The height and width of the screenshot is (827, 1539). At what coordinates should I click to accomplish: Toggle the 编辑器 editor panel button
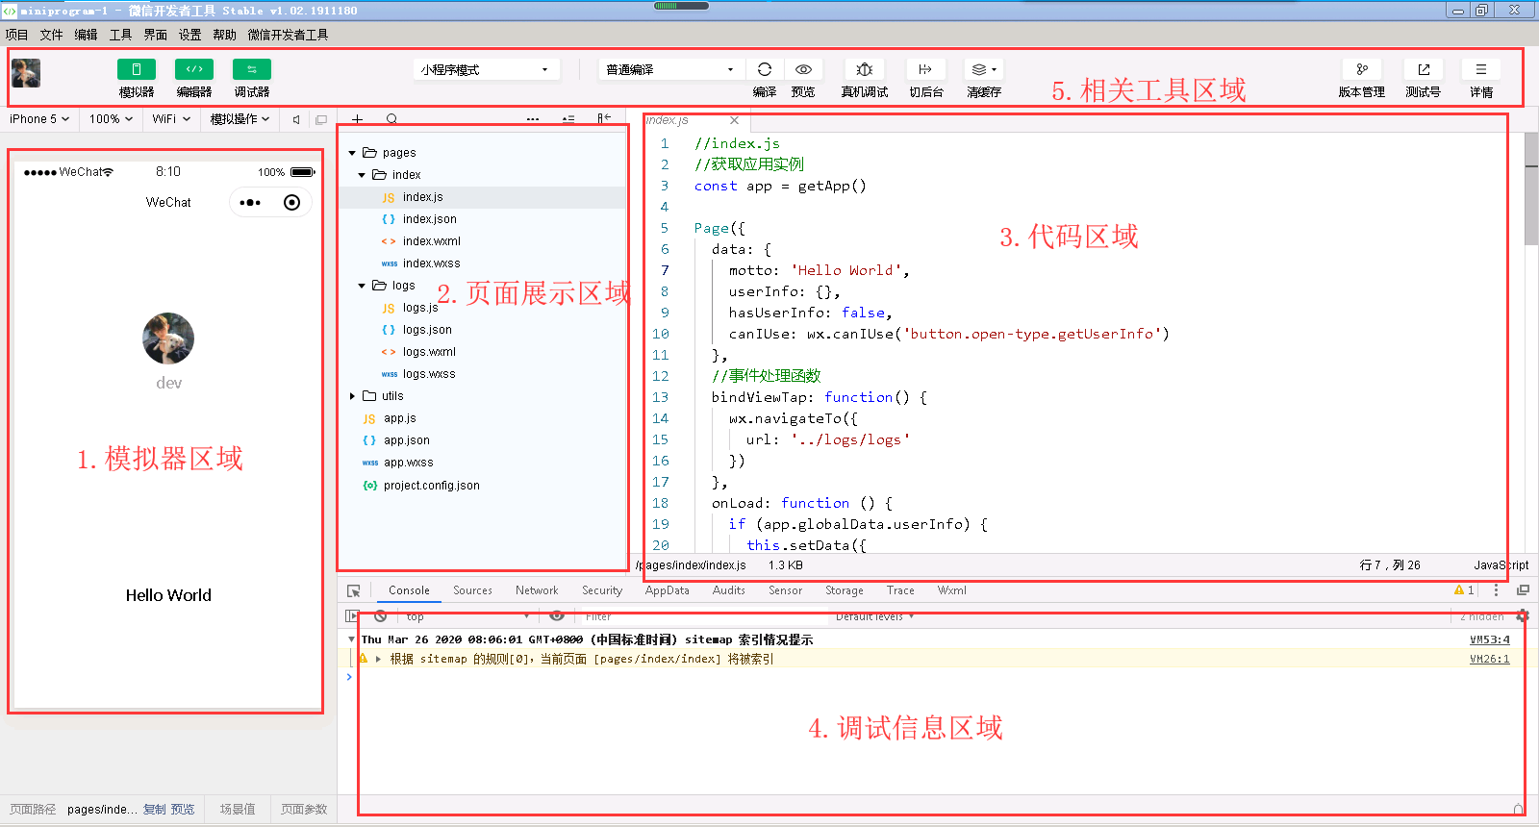(x=194, y=69)
